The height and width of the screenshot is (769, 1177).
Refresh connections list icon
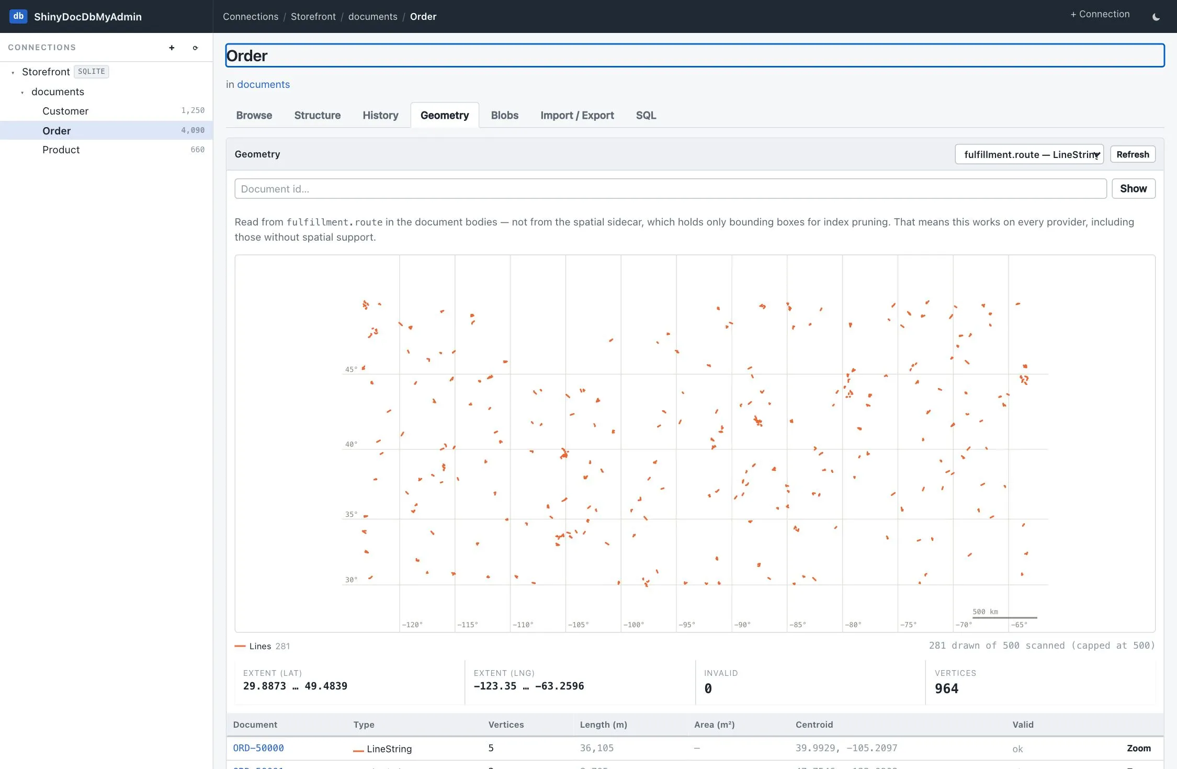[x=195, y=48]
